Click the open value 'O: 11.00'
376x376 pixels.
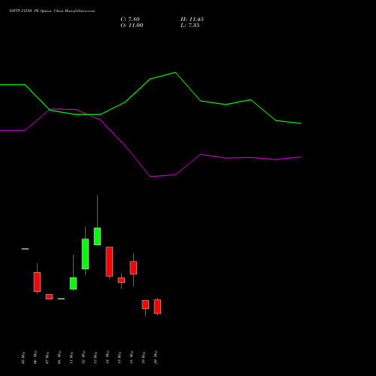click(132, 26)
